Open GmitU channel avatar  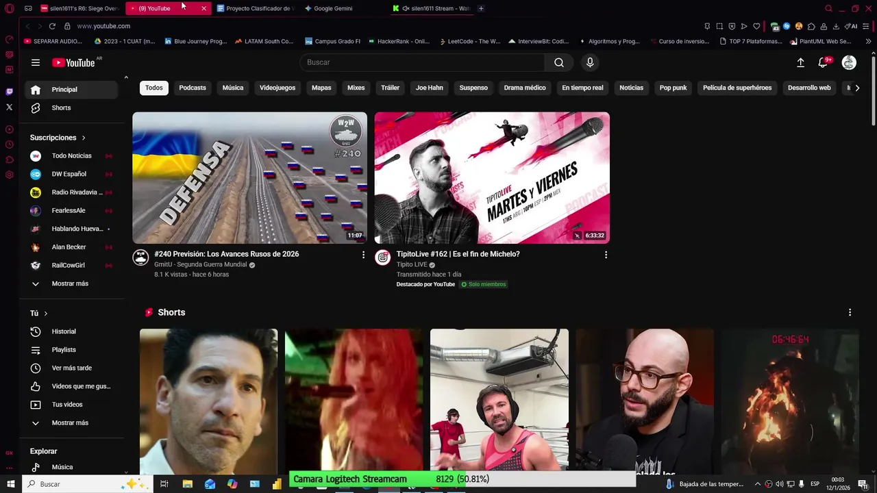[x=140, y=257]
